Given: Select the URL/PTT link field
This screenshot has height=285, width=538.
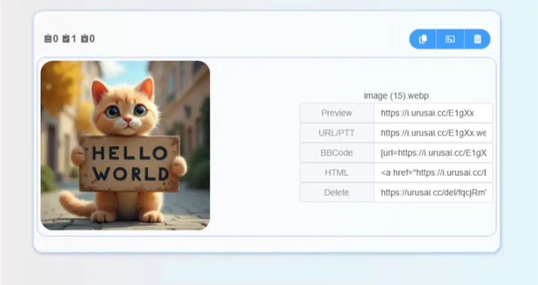Looking at the screenshot, I should [x=433, y=133].
